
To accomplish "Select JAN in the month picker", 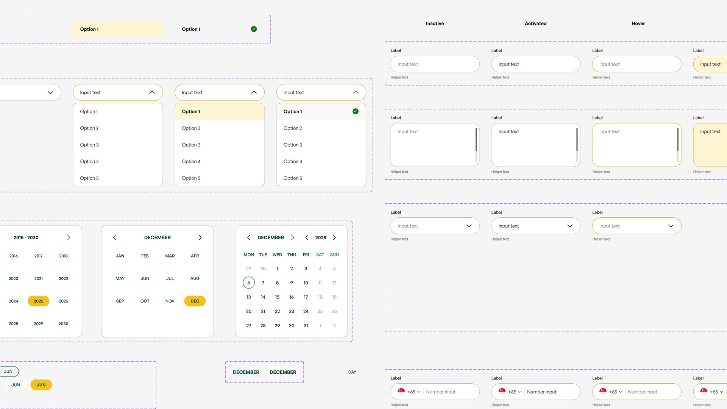I will pyautogui.click(x=120, y=256).
